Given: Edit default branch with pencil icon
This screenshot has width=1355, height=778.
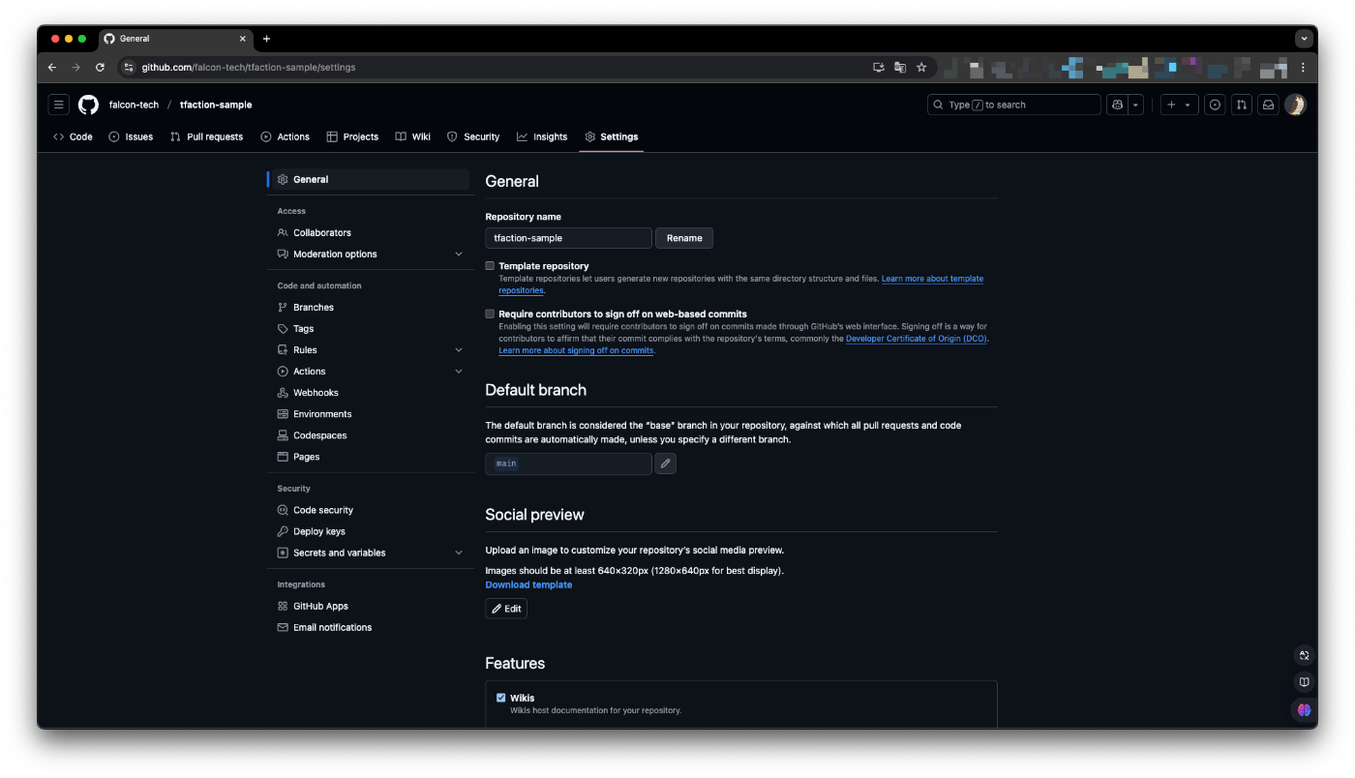Looking at the screenshot, I should coord(665,464).
